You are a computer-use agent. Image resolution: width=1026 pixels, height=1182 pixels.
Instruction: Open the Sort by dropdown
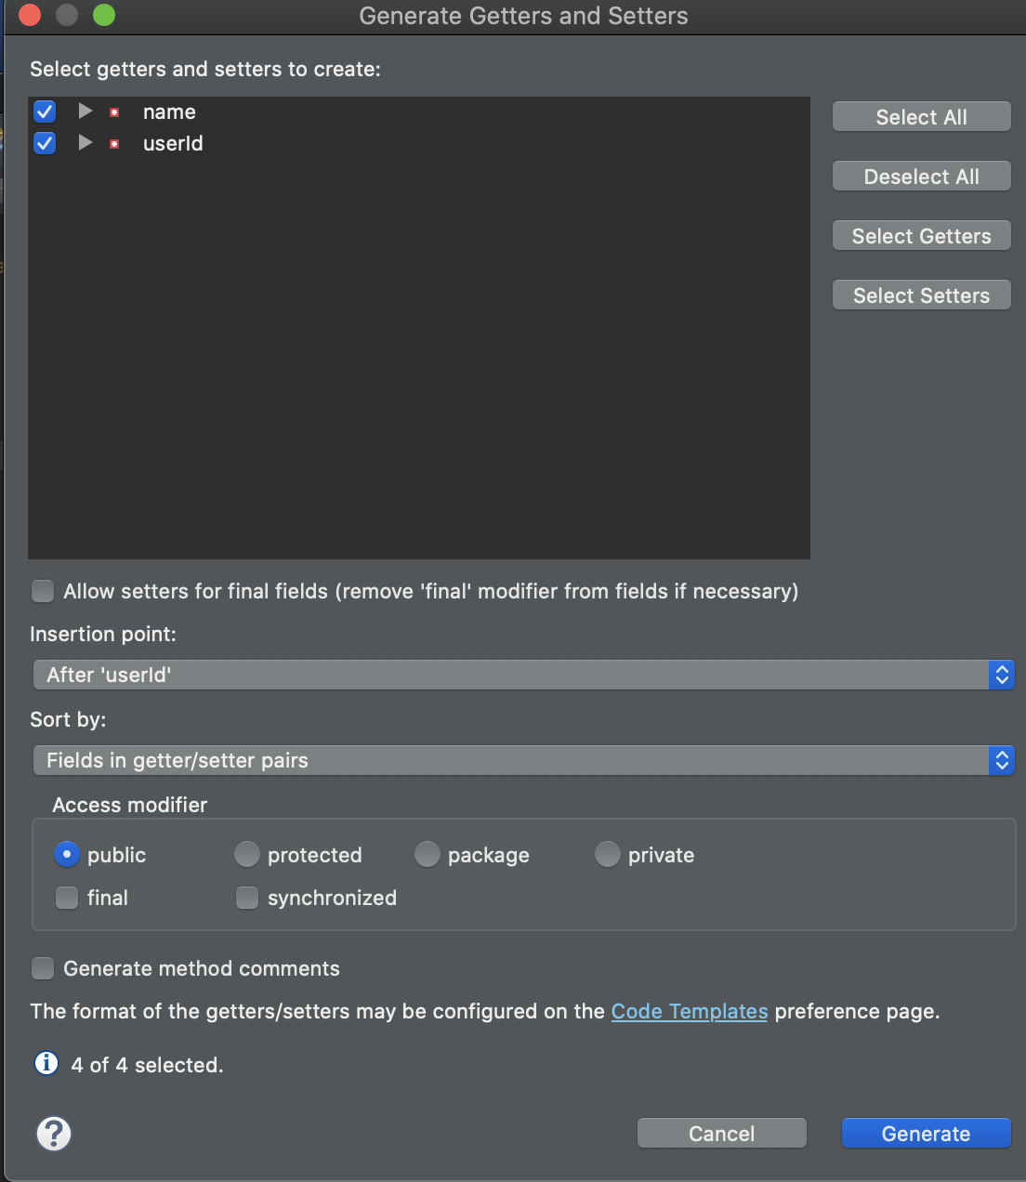[x=523, y=760]
